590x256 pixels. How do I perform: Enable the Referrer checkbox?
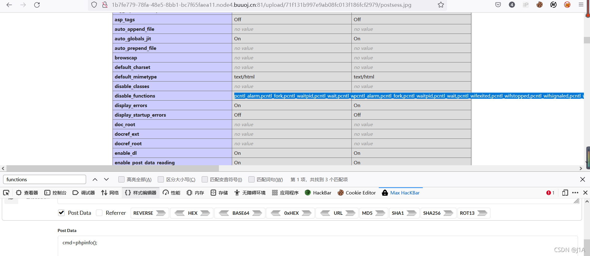pos(99,213)
